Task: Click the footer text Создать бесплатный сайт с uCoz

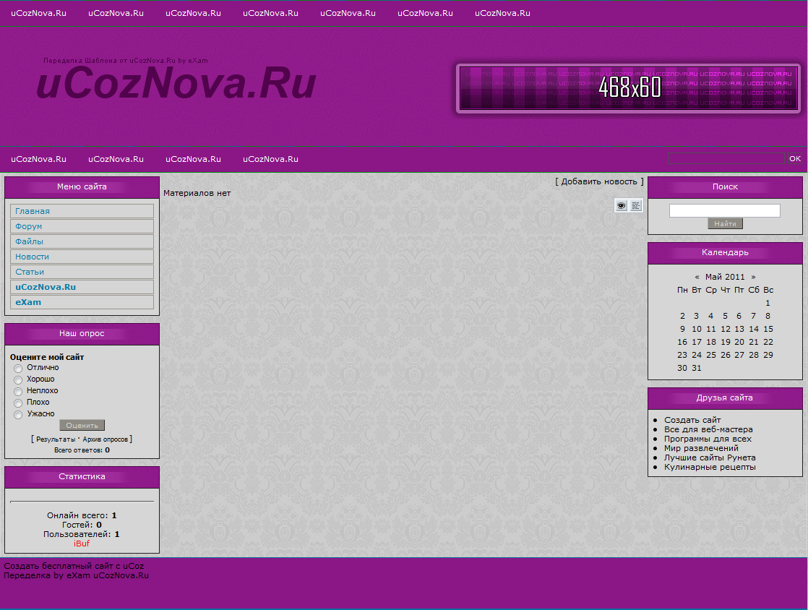Action: (x=74, y=566)
